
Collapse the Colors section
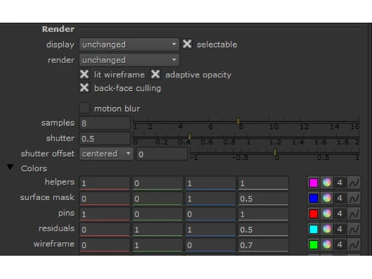tap(10, 167)
